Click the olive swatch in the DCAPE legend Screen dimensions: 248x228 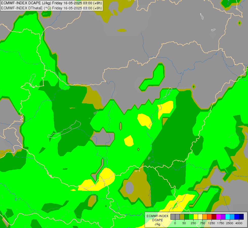coord(182,217)
